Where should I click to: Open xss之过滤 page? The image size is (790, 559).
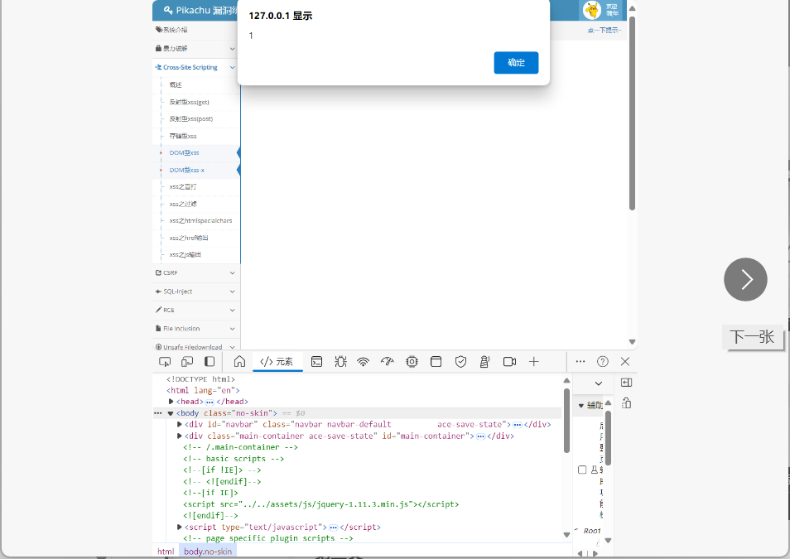(x=183, y=204)
